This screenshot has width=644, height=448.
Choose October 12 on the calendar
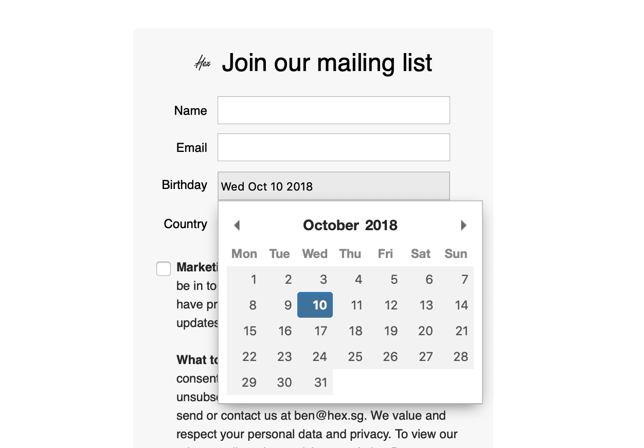[386, 305]
